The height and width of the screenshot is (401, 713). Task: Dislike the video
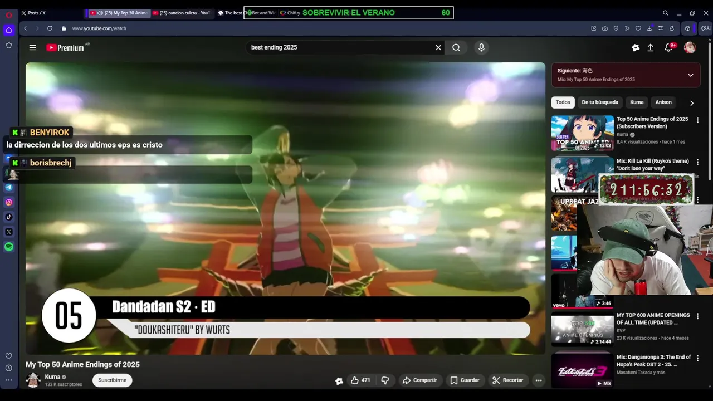point(385,380)
